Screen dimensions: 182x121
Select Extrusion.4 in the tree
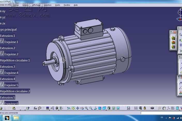pos(7,79)
